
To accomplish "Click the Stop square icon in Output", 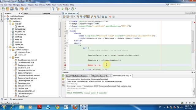I will [63, 82].
